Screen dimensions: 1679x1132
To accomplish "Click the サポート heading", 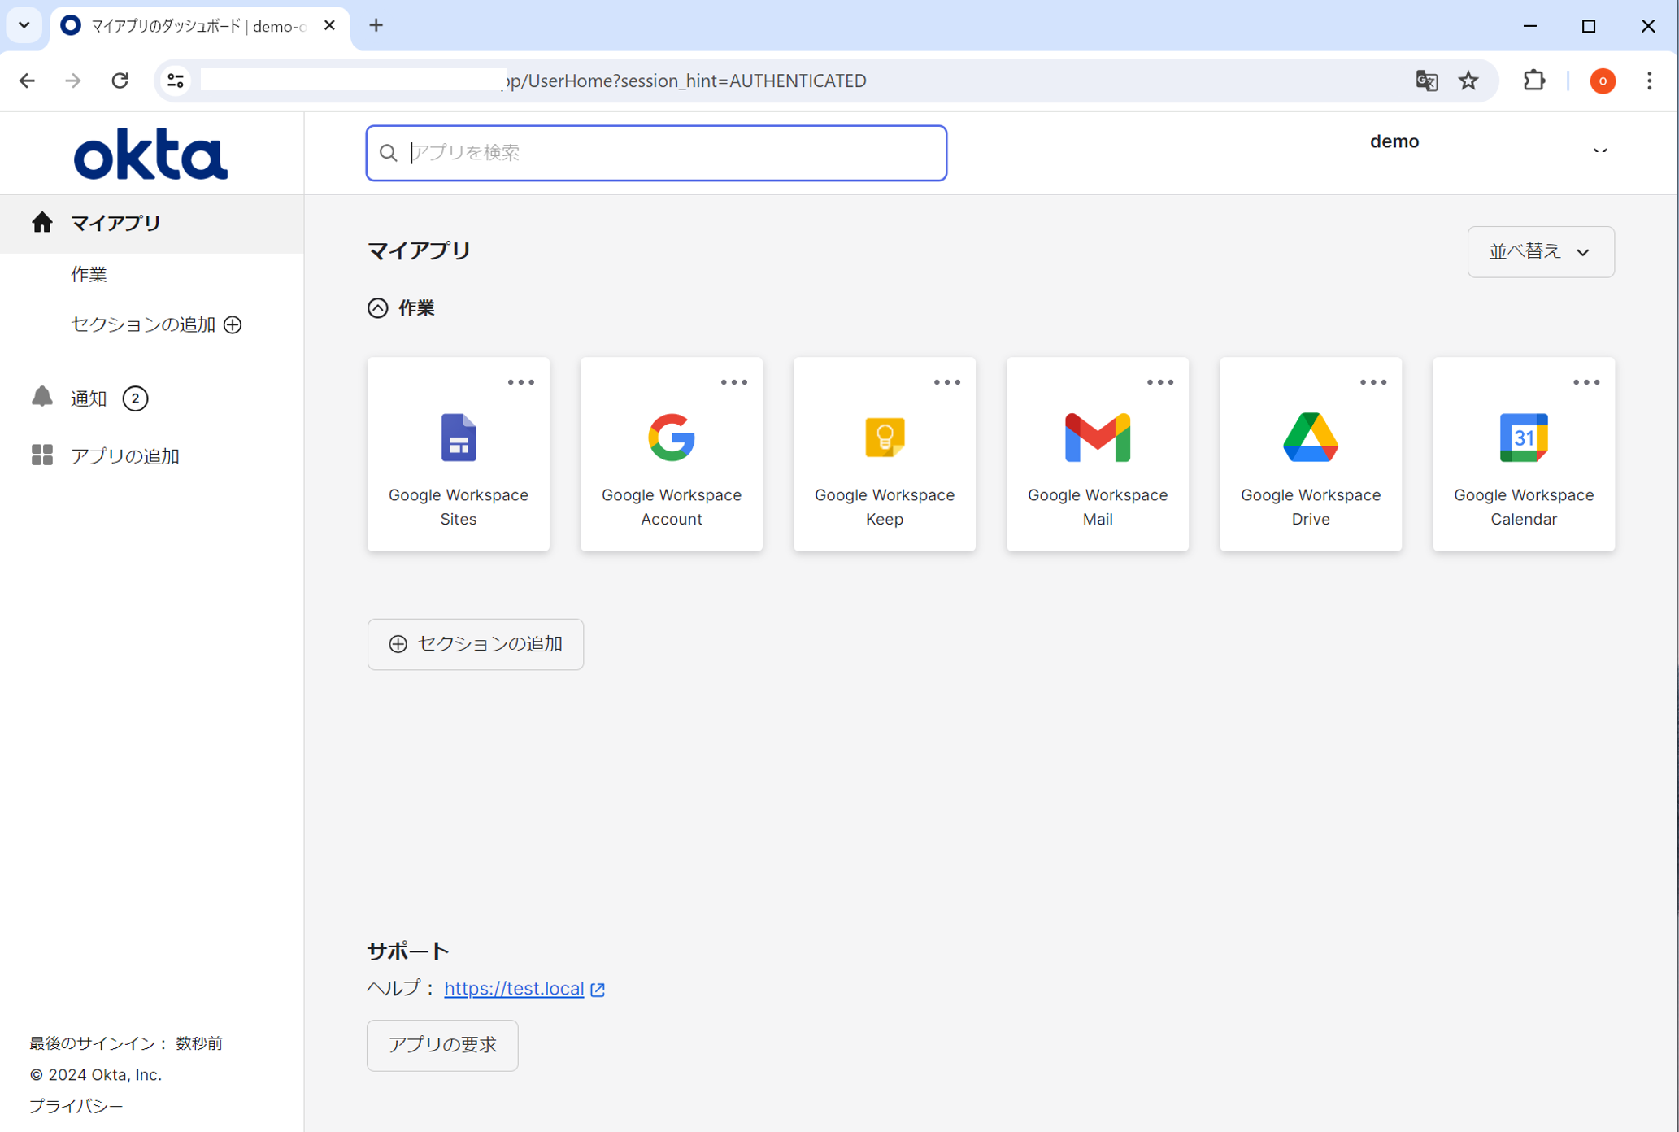I will pyautogui.click(x=408, y=951).
